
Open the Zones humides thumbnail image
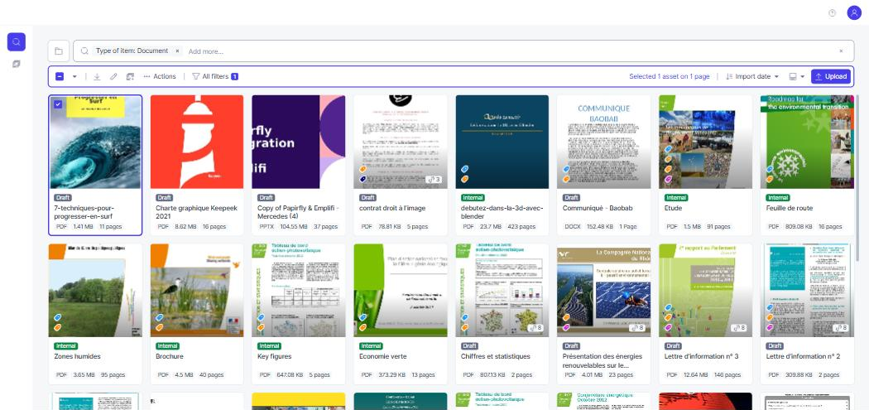95,290
